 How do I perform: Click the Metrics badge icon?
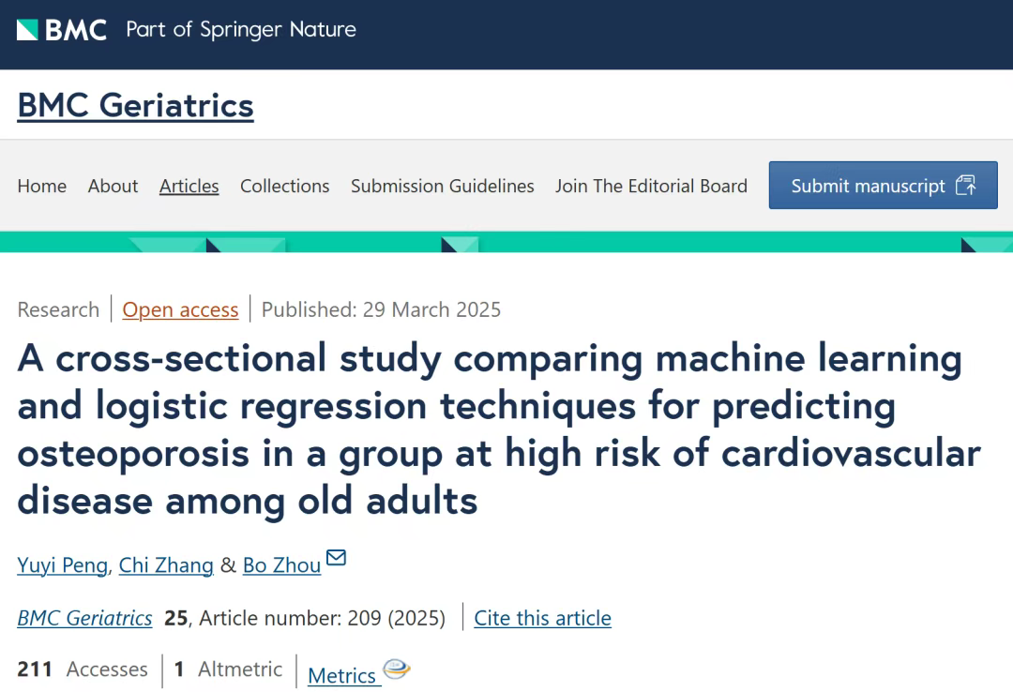click(397, 669)
